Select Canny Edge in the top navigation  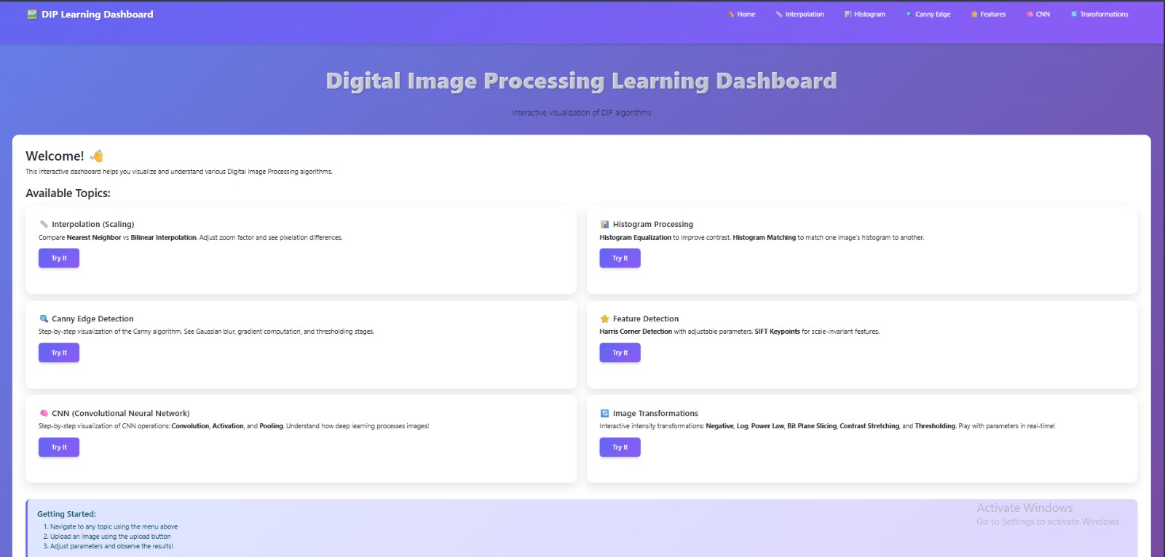[928, 15]
